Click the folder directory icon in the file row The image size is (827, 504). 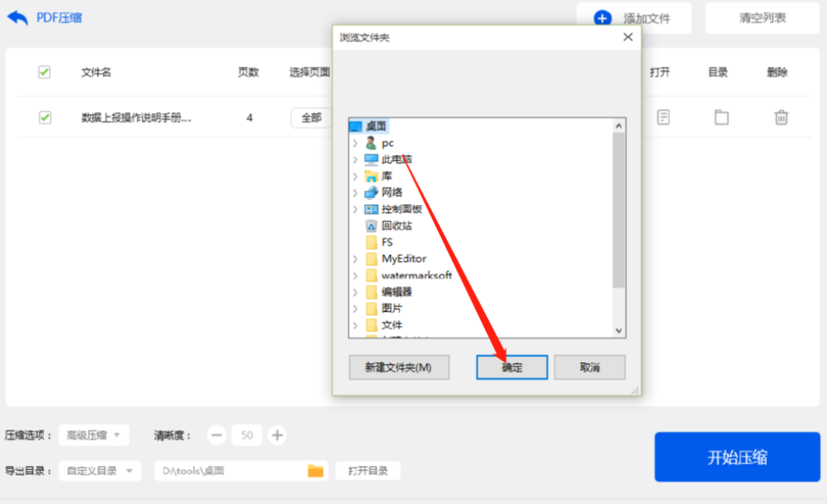tap(722, 117)
